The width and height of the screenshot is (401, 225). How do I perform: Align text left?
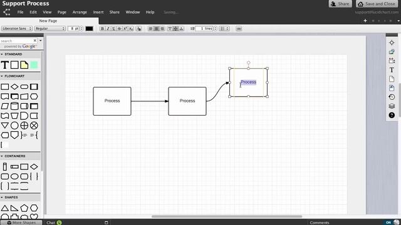[150, 29]
